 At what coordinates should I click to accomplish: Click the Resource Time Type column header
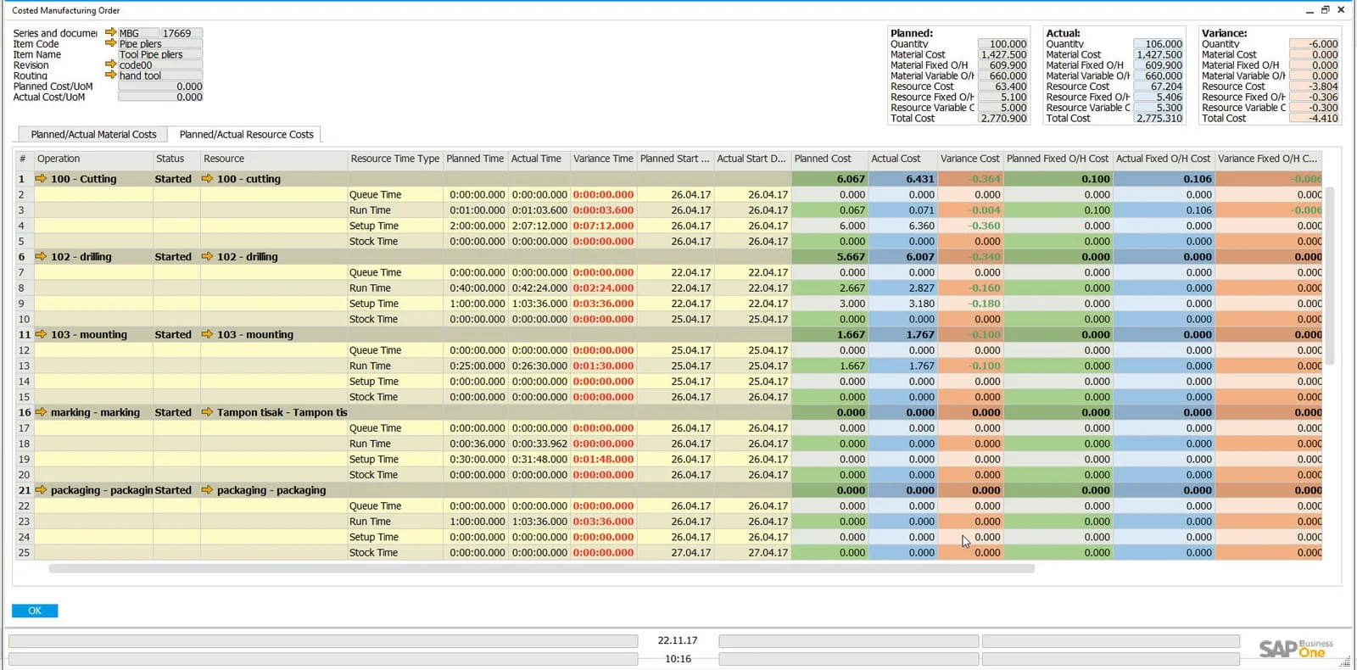tap(395, 159)
